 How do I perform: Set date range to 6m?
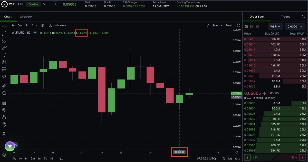coord(26,159)
